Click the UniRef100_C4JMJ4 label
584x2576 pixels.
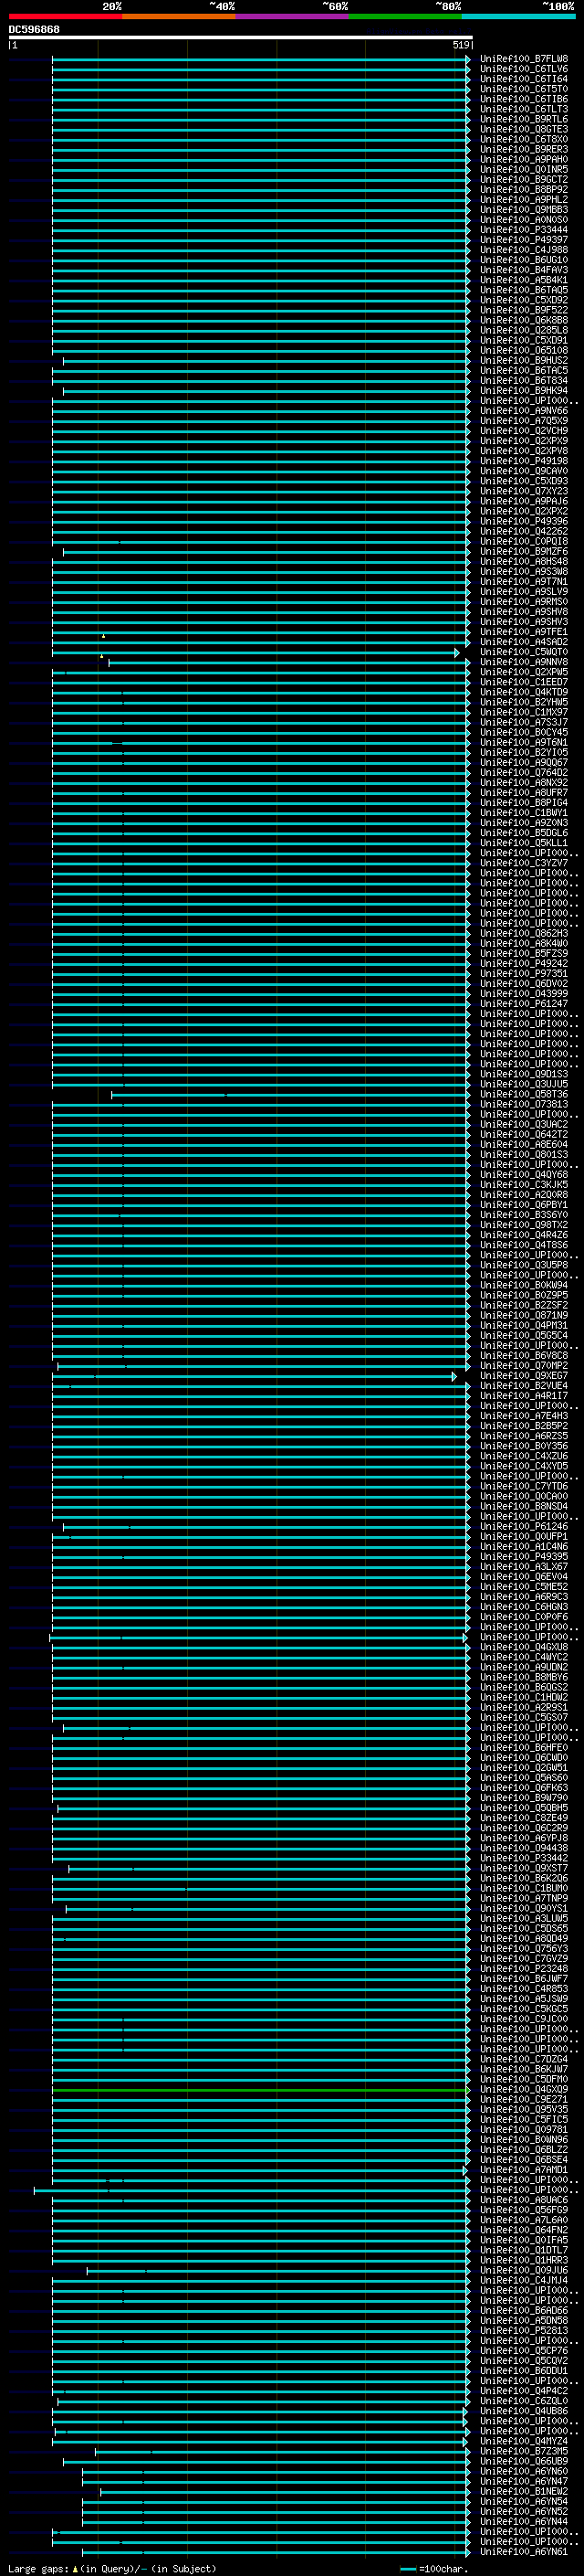click(x=524, y=2281)
